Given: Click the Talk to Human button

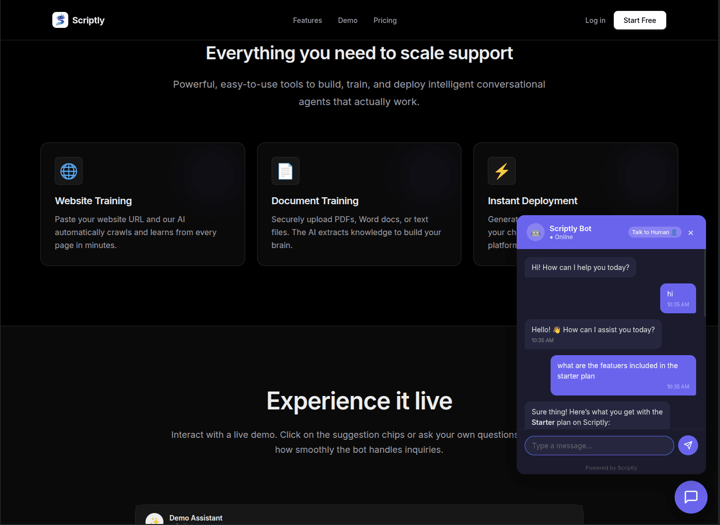Looking at the screenshot, I should point(655,232).
